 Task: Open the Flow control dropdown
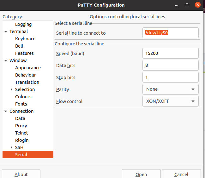tap(171, 101)
